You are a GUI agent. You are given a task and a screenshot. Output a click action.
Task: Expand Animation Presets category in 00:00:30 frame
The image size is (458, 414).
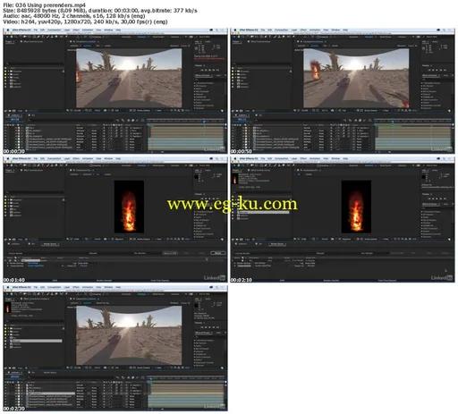click(195, 83)
